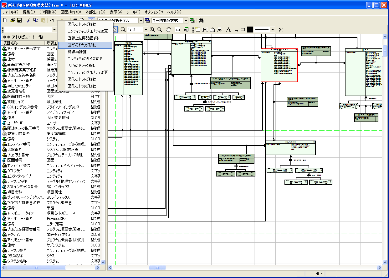Create a new file from the toolbar
This screenshot has width=389, height=278.
tap(5, 20)
